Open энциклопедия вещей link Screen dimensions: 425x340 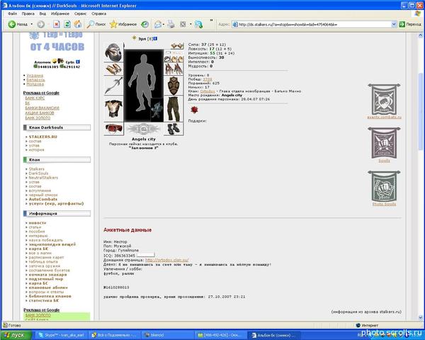52,244
